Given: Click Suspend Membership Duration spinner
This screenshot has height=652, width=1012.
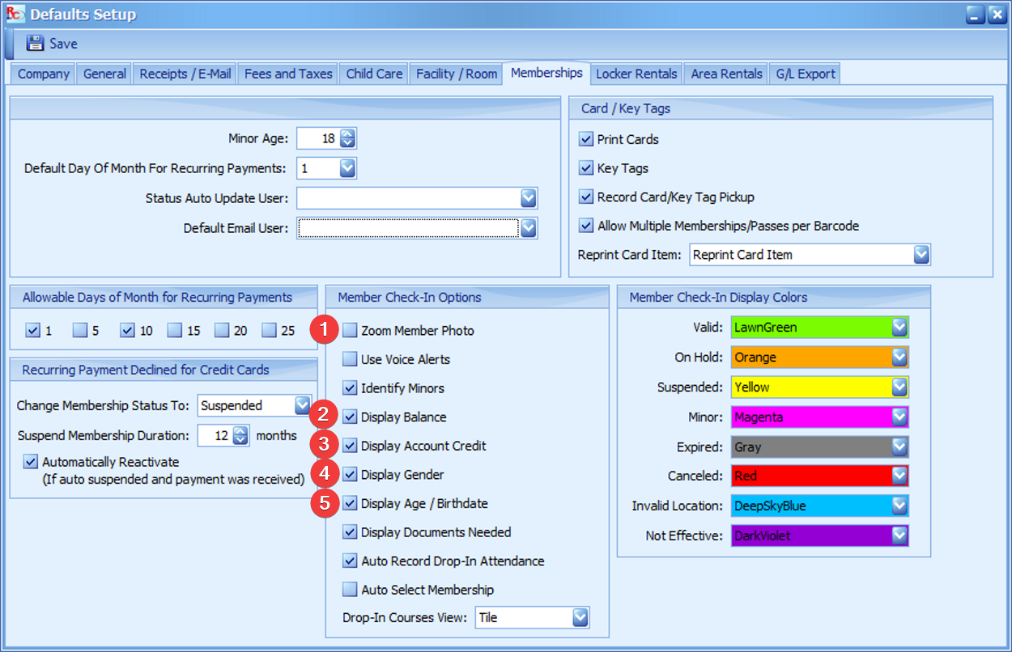Looking at the screenshot, I should pyautogui.click(x=240, y=435).
